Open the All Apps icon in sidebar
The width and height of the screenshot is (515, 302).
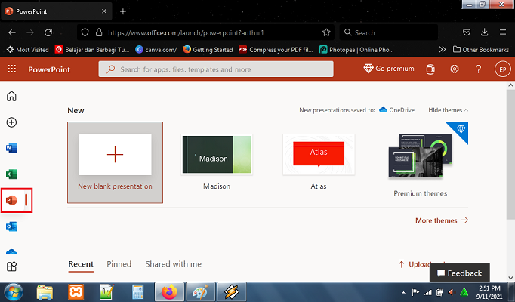coord(11,267)
